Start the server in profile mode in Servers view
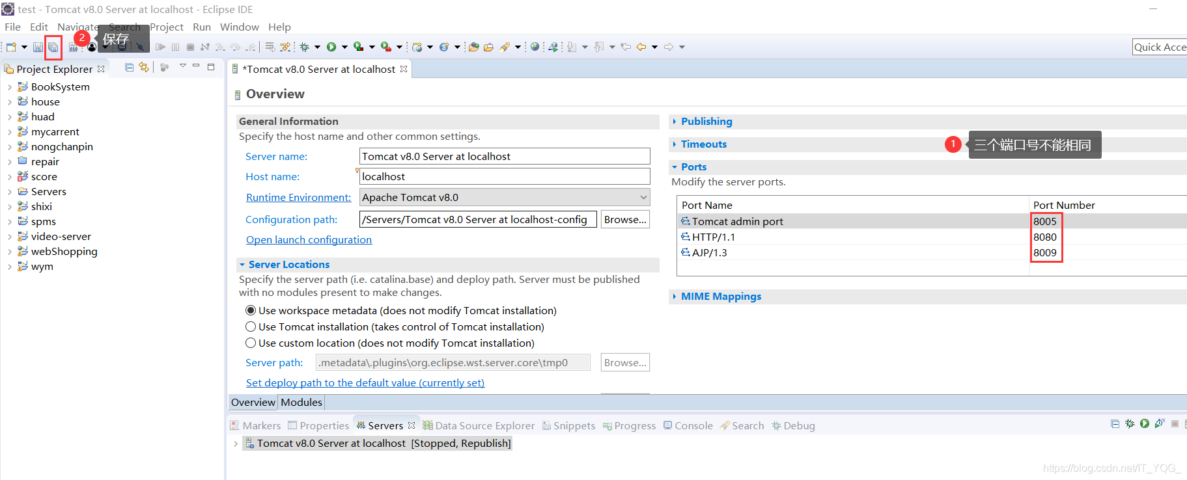 coord(1160,423)
